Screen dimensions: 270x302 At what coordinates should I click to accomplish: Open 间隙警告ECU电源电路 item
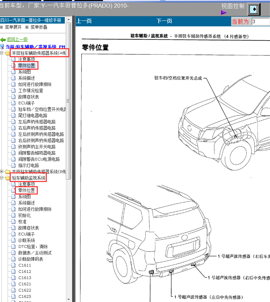tap(39, 159)
